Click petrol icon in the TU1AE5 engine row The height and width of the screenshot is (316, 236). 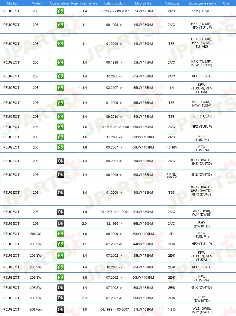coord(61,44)
